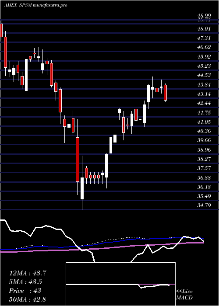219x306 pixels.
Task: Click the AMEX SPSM munafasutra.pro title text
Action: click(35, 5)
